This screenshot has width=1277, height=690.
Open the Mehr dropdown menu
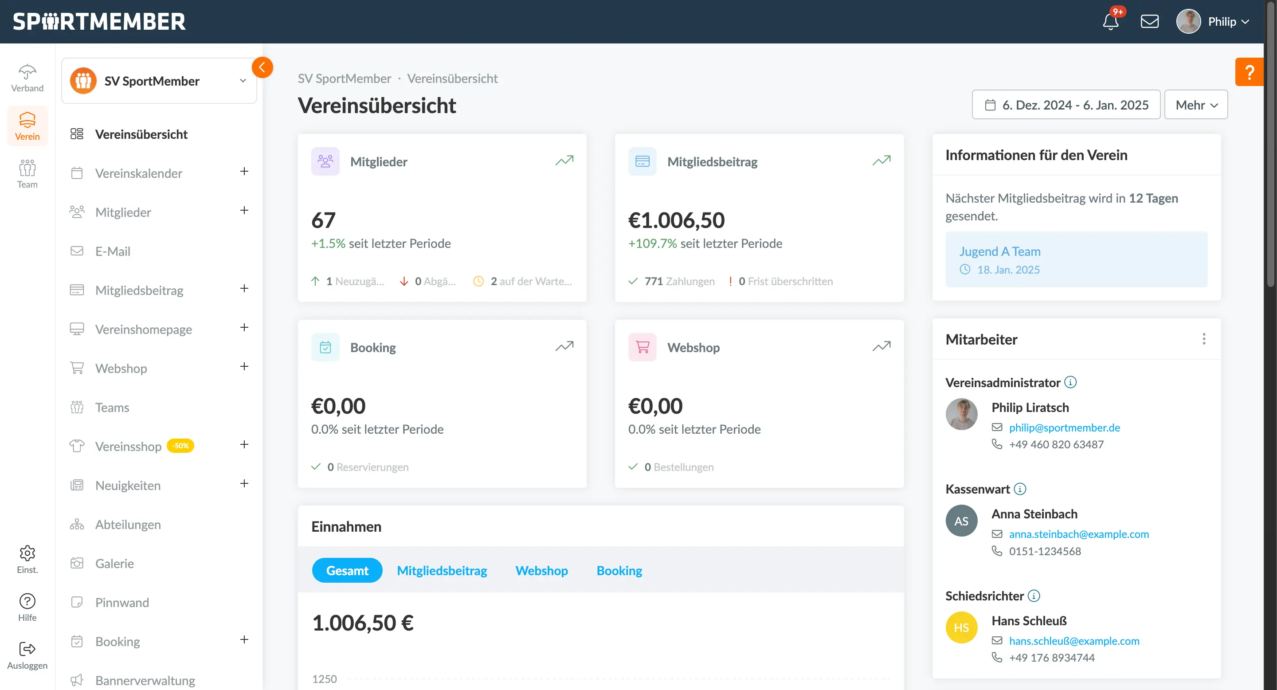pos(1196,105)
